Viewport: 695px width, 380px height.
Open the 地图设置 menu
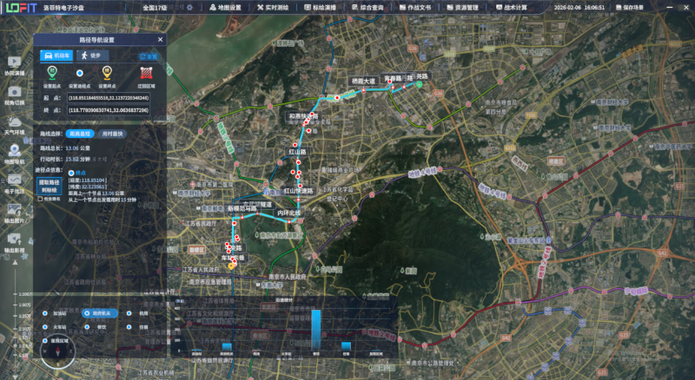[226, 8]
